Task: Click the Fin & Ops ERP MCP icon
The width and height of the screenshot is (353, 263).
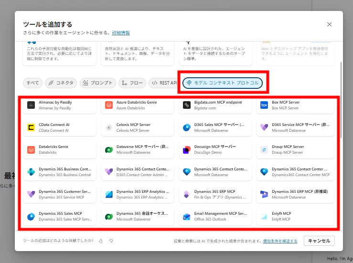Action: 187,194
